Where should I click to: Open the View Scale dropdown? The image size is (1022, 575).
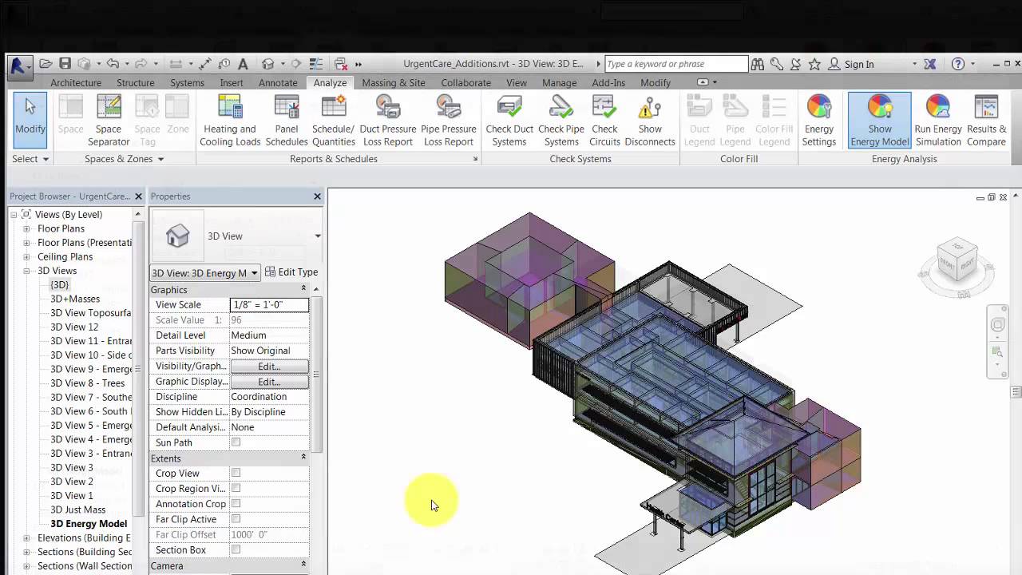click(269, 304)
